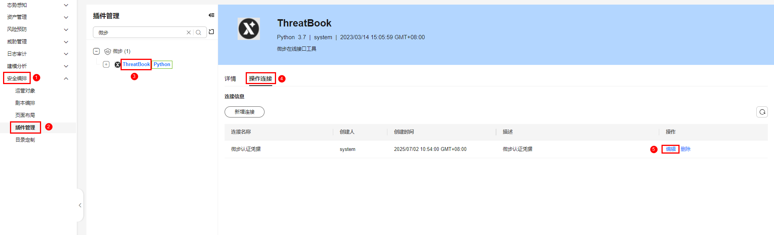Click the 创建时间 column header
This screenshot has height=235, width=774.
[x=404, y=132]
